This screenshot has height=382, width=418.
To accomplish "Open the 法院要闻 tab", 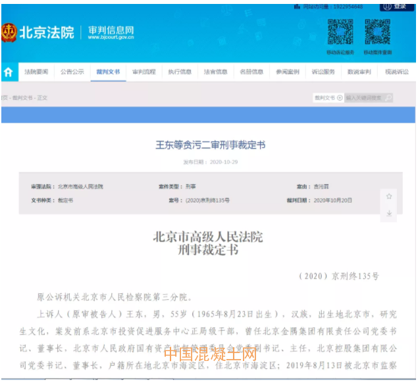I will click(36, 72).
